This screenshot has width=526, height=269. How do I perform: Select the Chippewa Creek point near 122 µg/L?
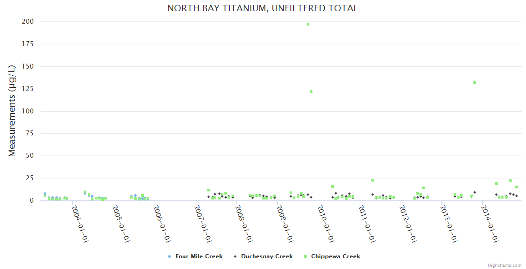[311, 91]
